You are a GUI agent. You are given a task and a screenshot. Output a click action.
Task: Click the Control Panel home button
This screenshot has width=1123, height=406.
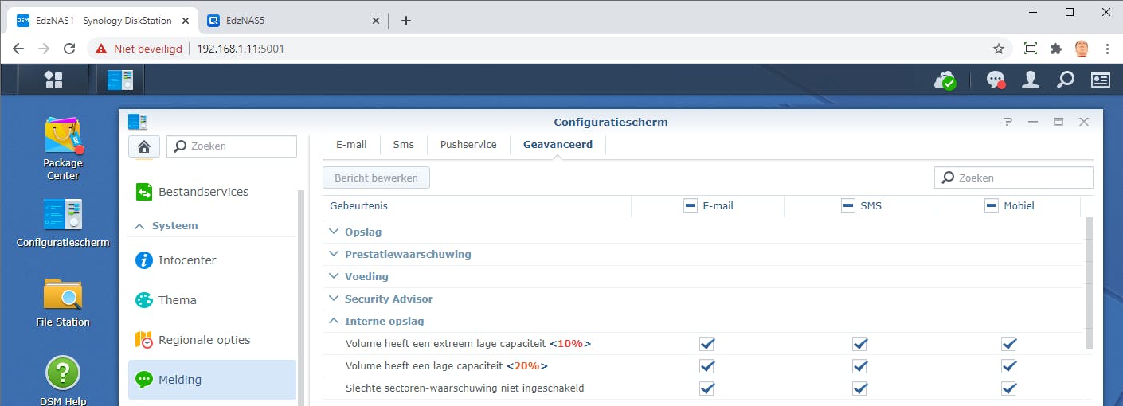[144, 146]
